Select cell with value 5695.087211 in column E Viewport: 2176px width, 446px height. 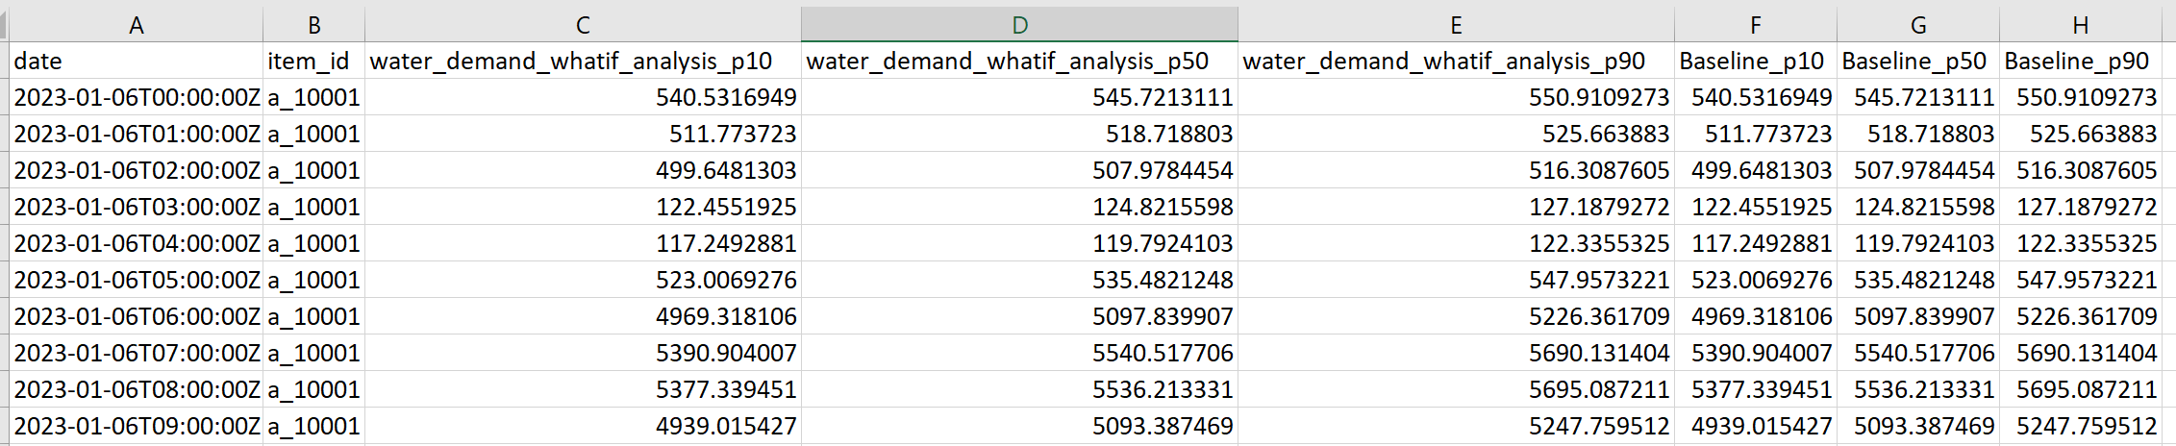(1456, 389)
